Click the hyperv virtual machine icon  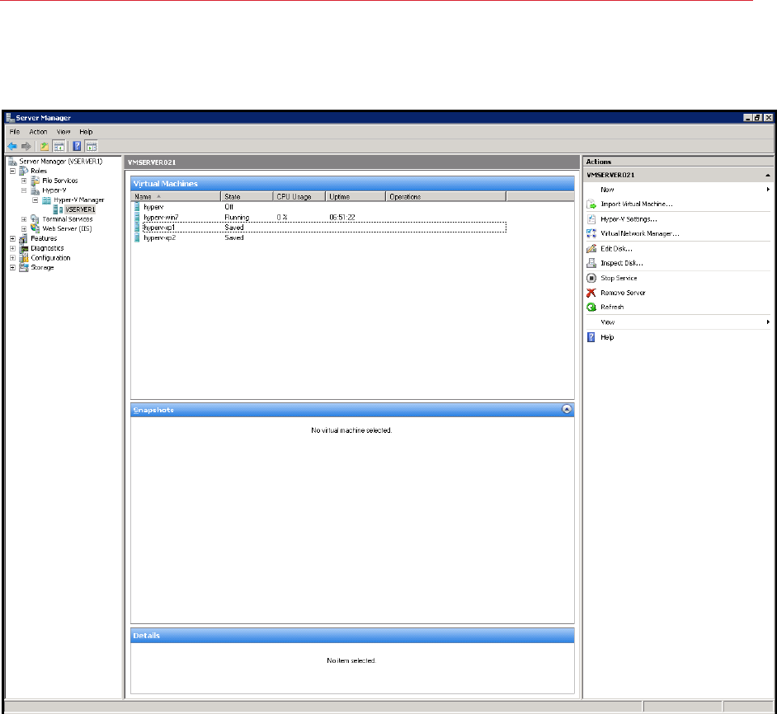137,207
